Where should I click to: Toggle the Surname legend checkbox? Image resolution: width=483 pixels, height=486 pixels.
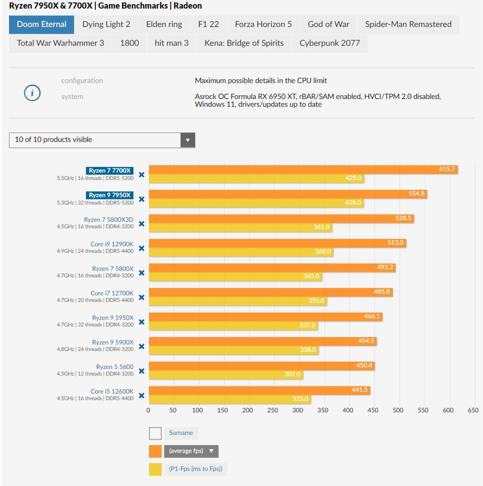[155, 433]
